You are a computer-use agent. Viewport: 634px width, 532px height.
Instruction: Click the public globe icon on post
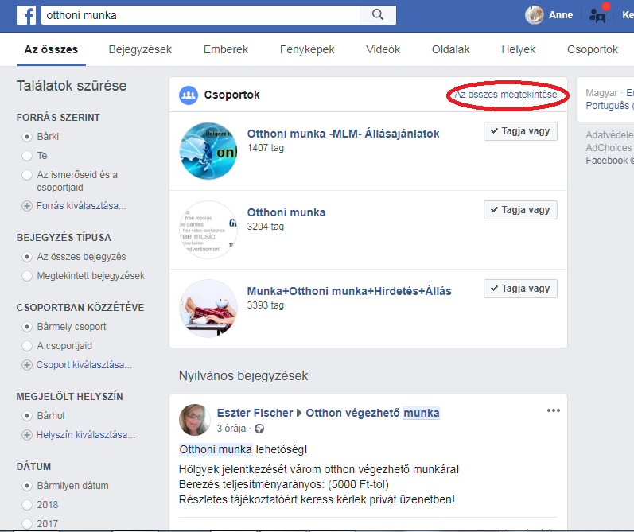point(259,429)
